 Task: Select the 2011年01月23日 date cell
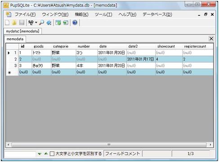112,66
